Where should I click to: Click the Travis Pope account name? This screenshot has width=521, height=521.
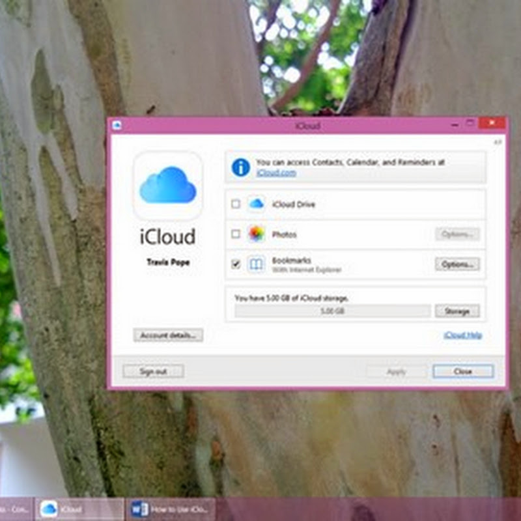click(x=168, y=262)
